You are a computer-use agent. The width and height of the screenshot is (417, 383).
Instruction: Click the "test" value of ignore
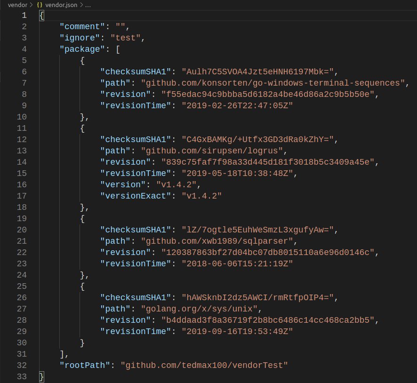125,38
